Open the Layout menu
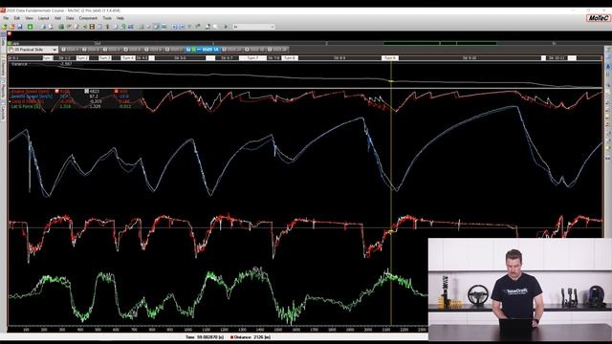612x344 pixels. click(43, 18)
